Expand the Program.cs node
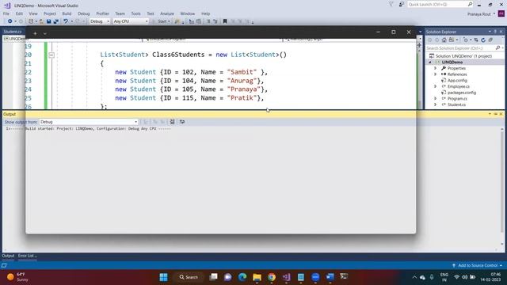The width and height of the screenshot is (507, 285). point(435,98)
